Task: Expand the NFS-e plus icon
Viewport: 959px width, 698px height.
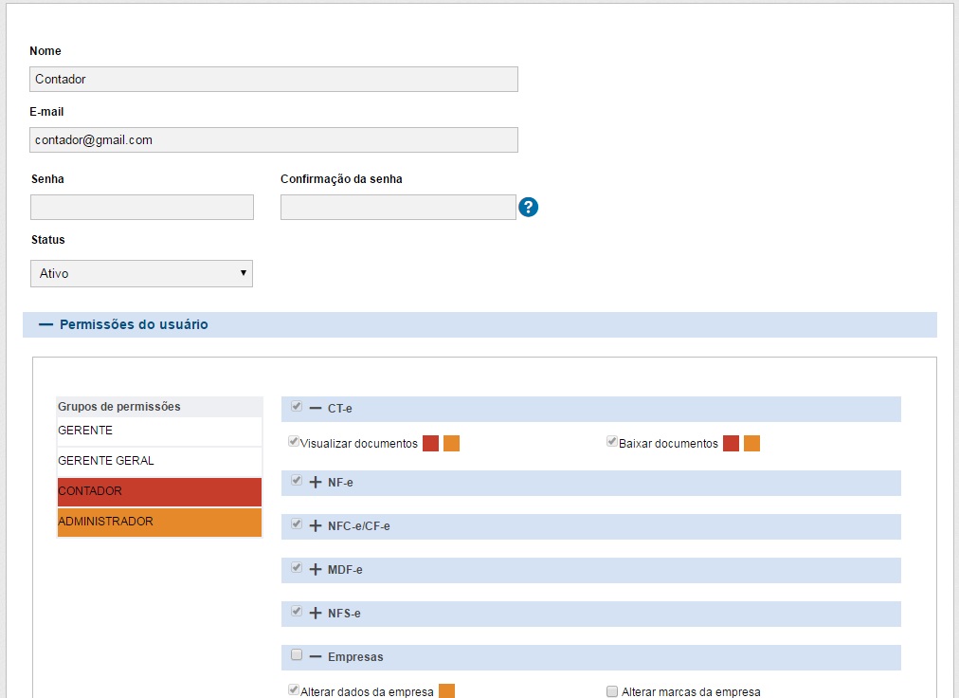Action: (x=316, y=613)
